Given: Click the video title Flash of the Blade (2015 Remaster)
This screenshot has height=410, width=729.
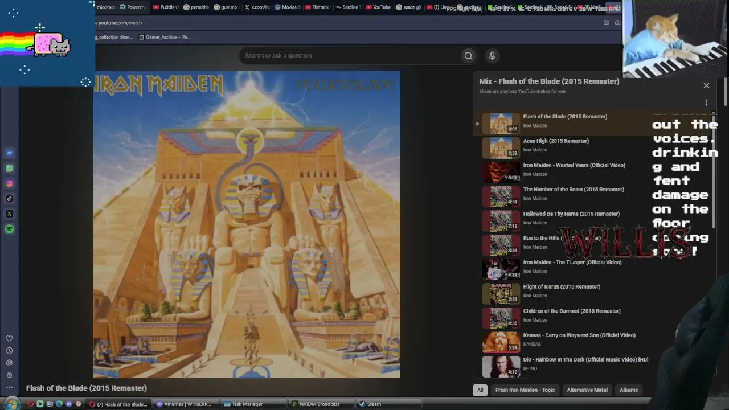Looking at the screenshot, I should [87, 388].
